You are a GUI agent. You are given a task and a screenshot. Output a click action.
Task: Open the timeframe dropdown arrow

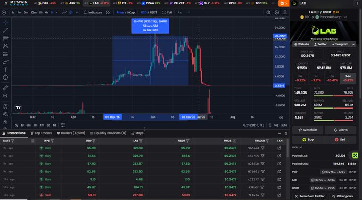click(x=56, y=12)
